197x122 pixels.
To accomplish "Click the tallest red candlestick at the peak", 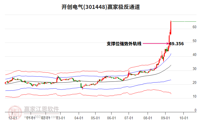I will (171, 28).
